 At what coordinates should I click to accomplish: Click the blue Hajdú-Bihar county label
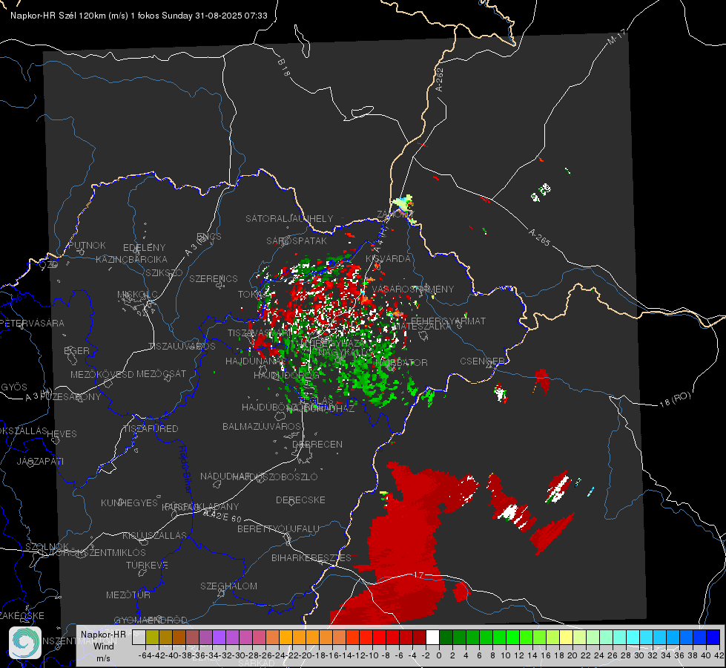click(185, 469)
